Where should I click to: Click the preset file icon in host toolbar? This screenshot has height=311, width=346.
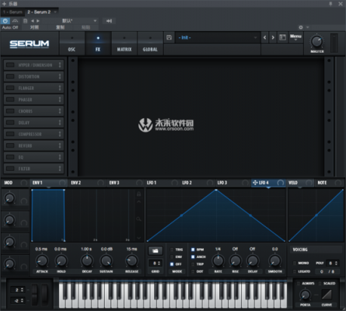tap(25, 21)
